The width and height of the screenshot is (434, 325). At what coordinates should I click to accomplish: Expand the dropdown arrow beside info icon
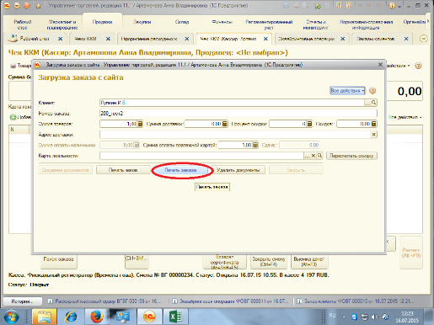[399, 6]
